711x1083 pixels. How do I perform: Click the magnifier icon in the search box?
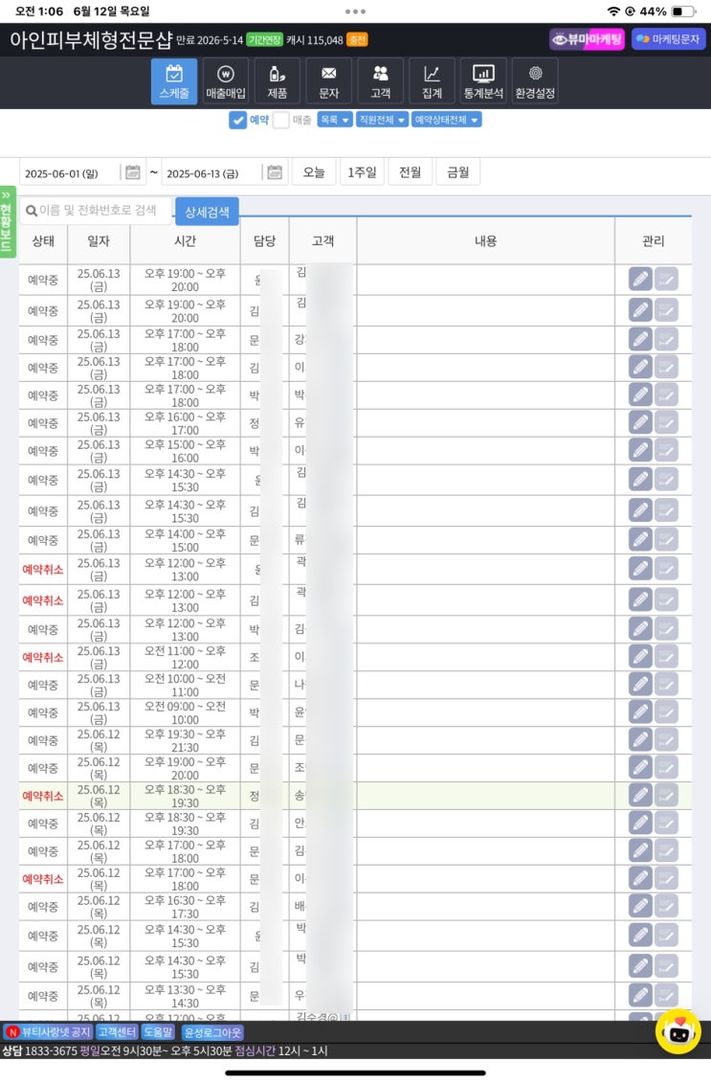pyautogui.click(x=31, y=211)
